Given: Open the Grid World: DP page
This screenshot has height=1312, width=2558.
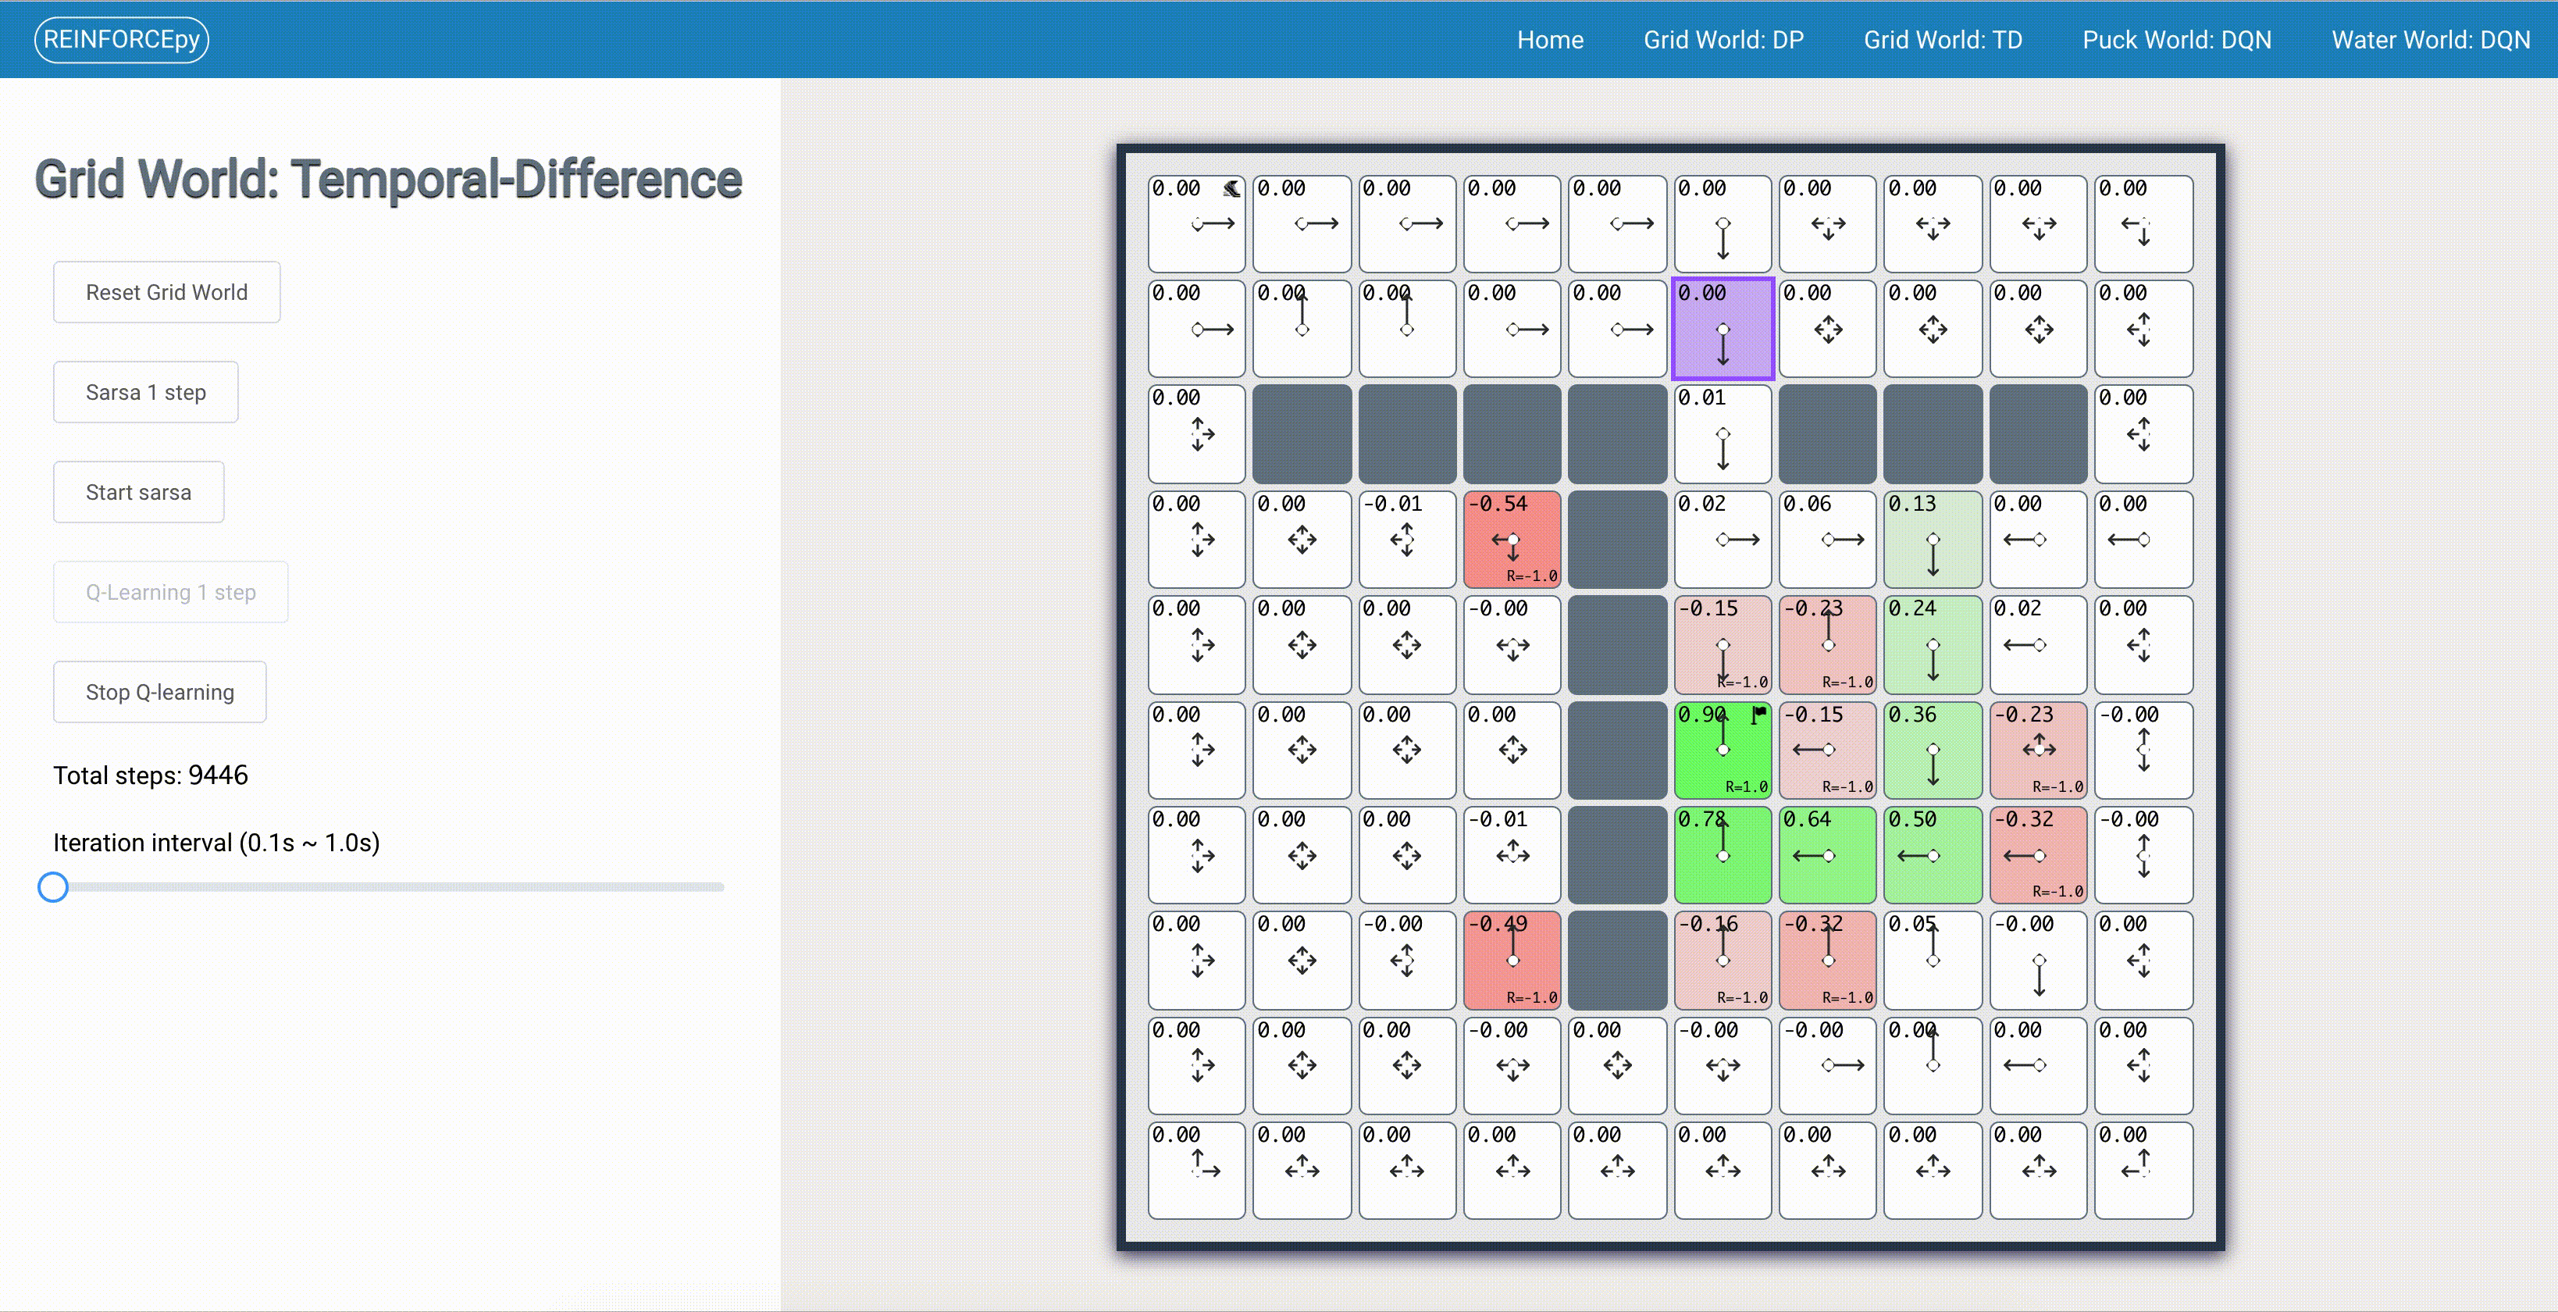Looking at the screenshot, I should click(1723, 40).
